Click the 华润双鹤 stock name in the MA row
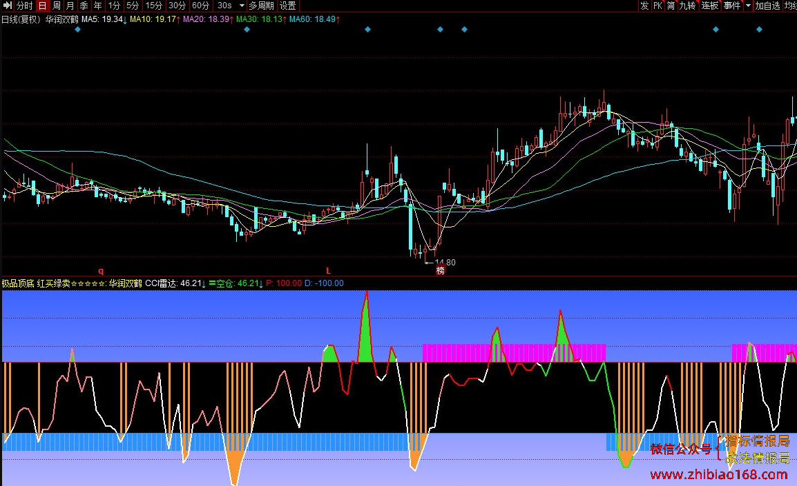Image resolution: width=797 pixels, height=486 pixels. [61, 19]
